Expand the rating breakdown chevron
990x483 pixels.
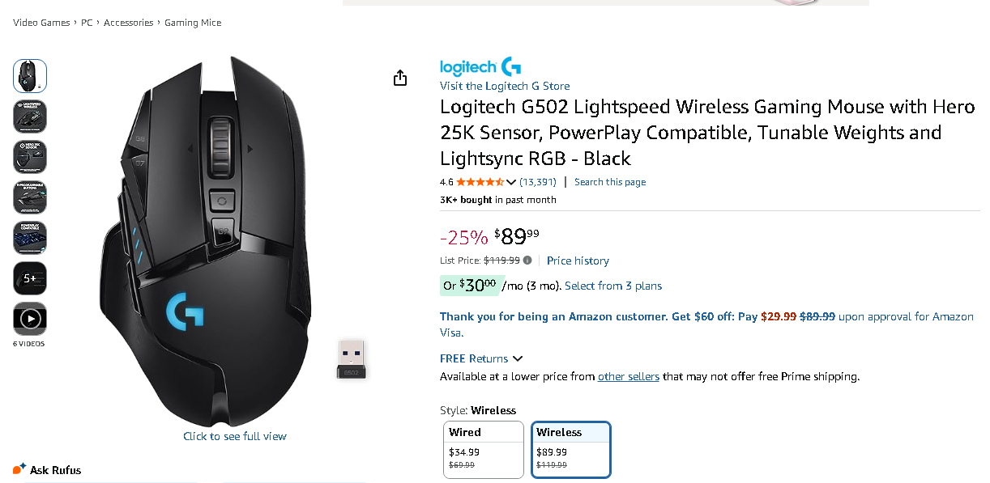[x=511, y=182]
